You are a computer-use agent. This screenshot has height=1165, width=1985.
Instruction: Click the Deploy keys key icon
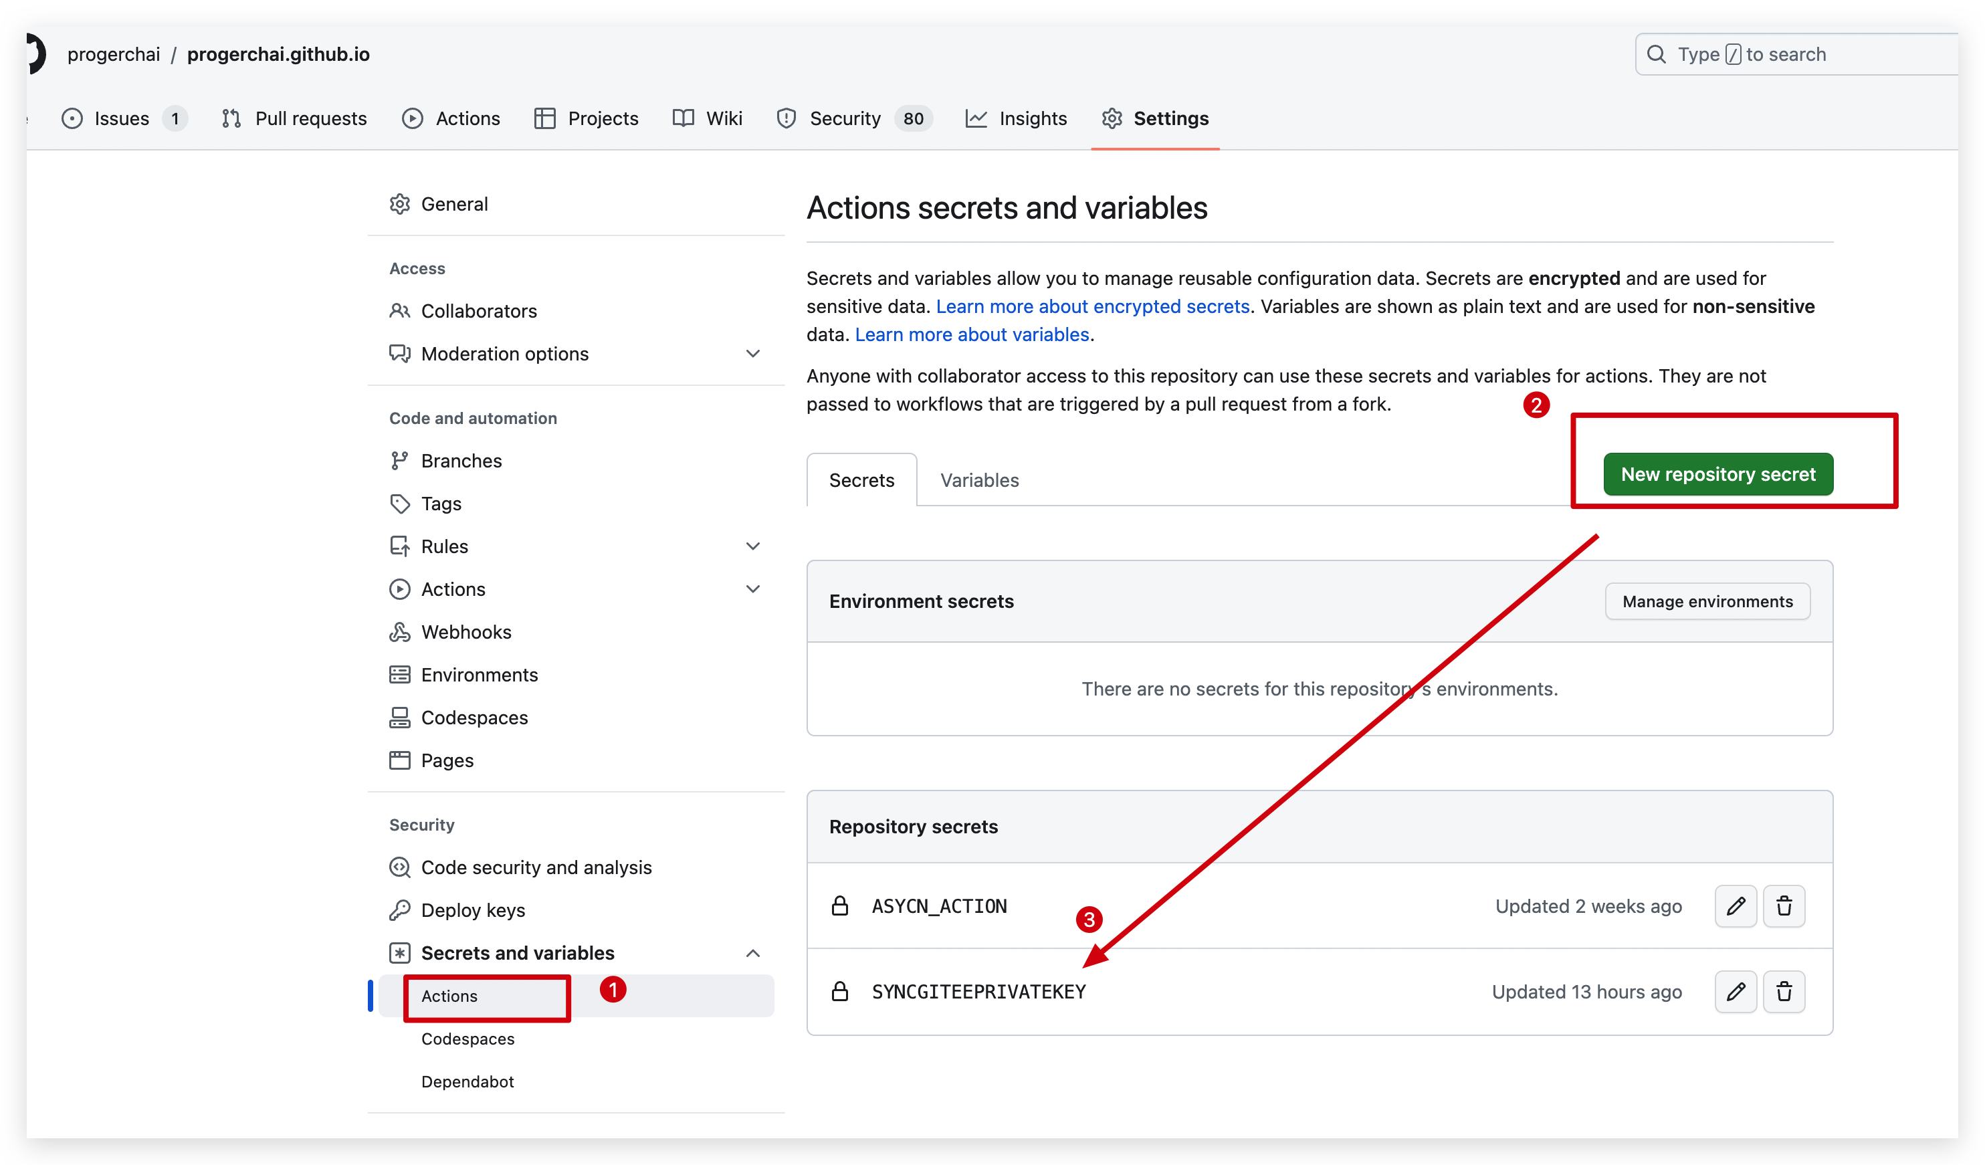399,910
